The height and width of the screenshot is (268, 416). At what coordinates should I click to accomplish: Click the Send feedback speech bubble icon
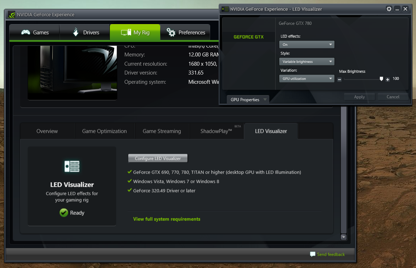pyautogui.click(x=313, y=254)
